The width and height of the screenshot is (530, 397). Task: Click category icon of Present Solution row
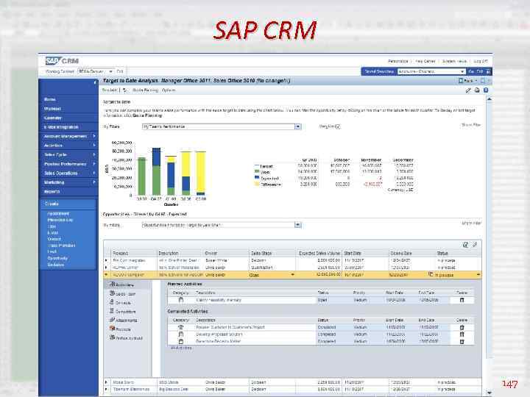pos(181,327)
